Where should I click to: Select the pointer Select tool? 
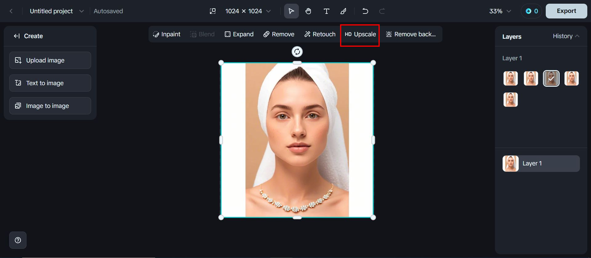pos(291,11)
